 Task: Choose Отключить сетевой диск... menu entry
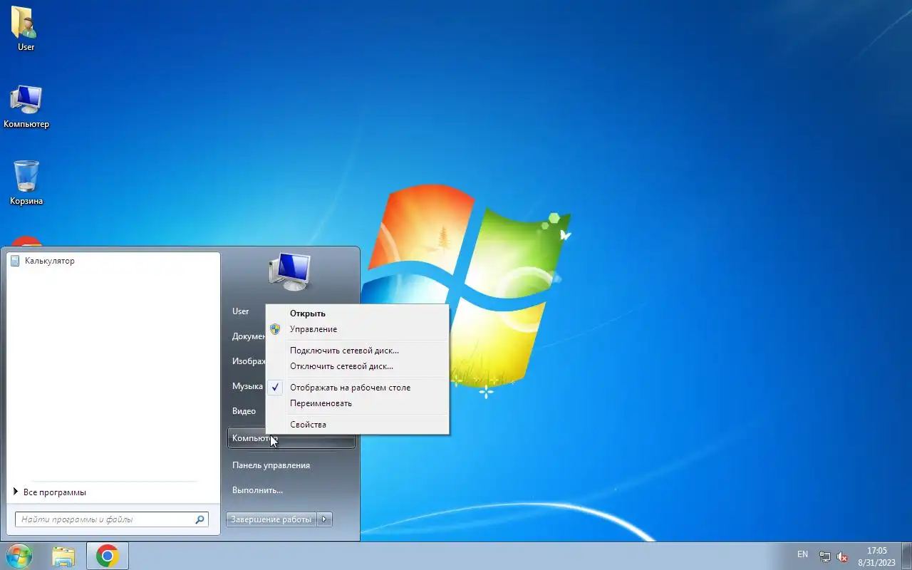[358, 366]
